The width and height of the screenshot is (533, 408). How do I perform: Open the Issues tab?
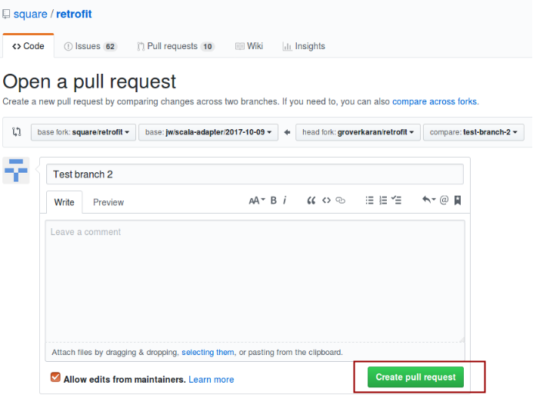[90, 46]
